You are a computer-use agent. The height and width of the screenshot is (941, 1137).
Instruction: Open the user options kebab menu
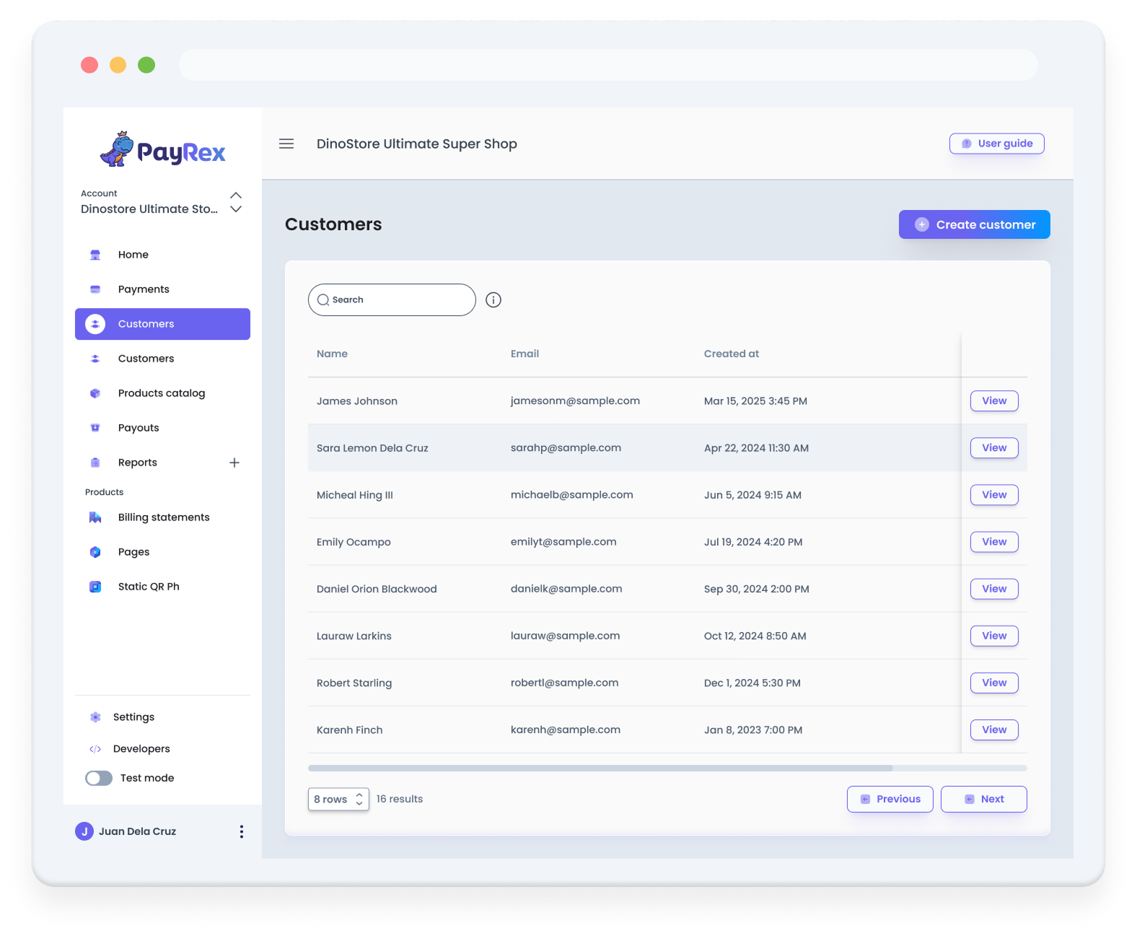point(241,831)
